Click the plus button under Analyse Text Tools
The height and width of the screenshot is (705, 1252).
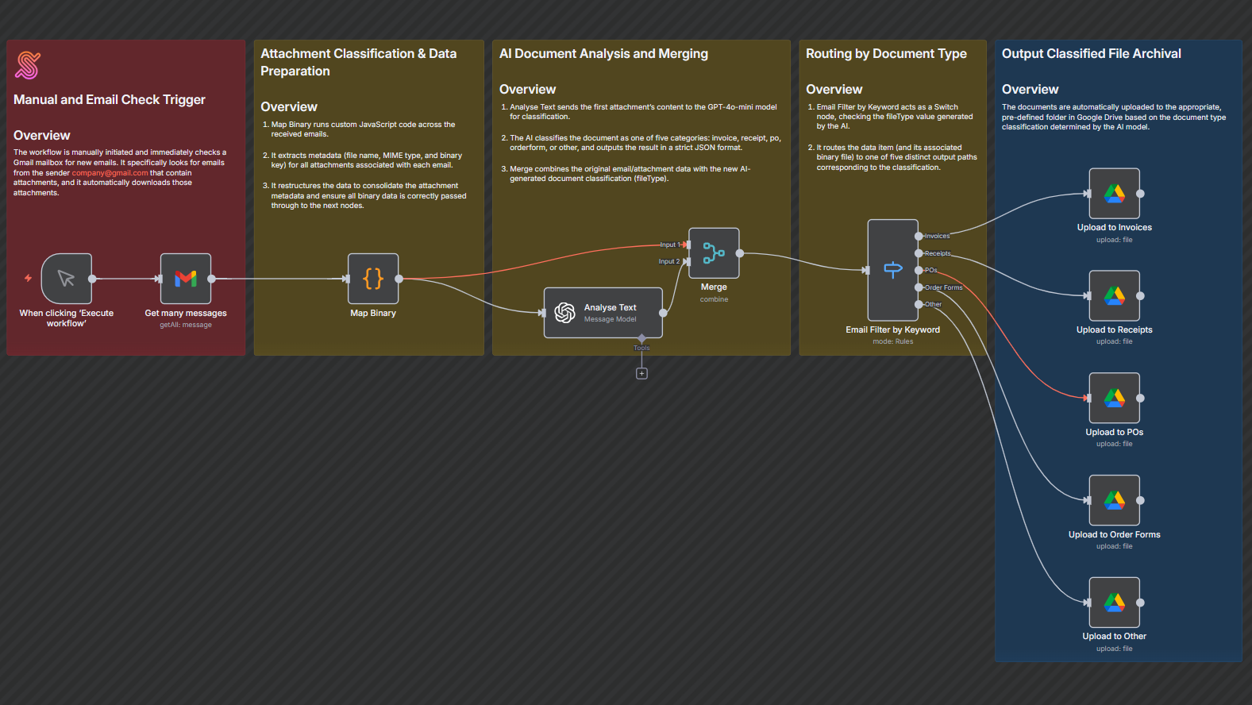[x=641, y=374]
